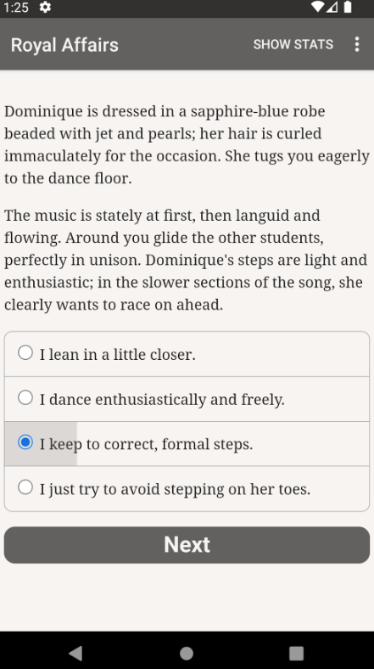This screenshot has height=669, width=374.
Task: Tap the clock time in status bar
Action: 16,8
